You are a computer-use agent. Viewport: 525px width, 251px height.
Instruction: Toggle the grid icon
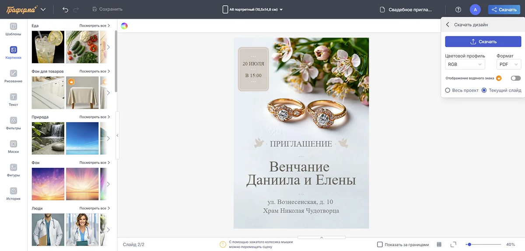439,244
